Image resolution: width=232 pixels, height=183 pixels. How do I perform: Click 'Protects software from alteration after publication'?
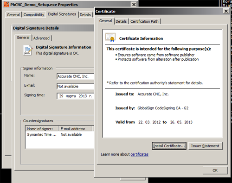pos(158,59)
